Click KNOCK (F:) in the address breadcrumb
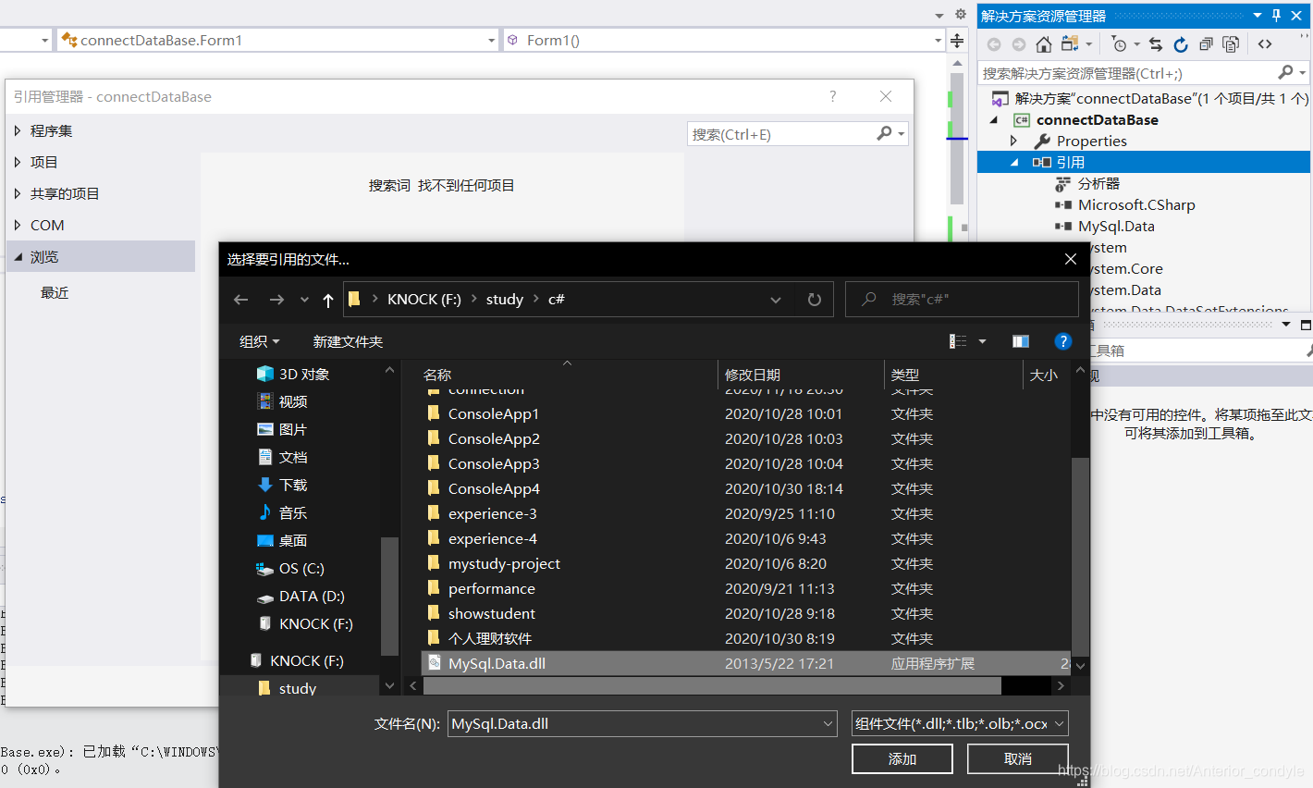The width and height of the screenshot is (1313, 788). (x=424, y=300)
